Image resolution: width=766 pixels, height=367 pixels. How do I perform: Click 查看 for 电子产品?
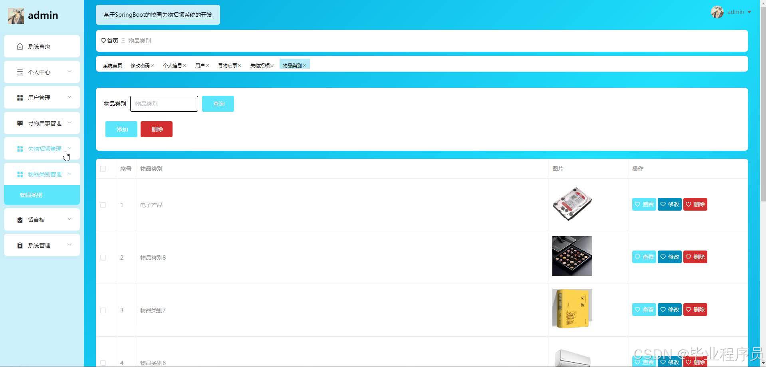[644, 204]
